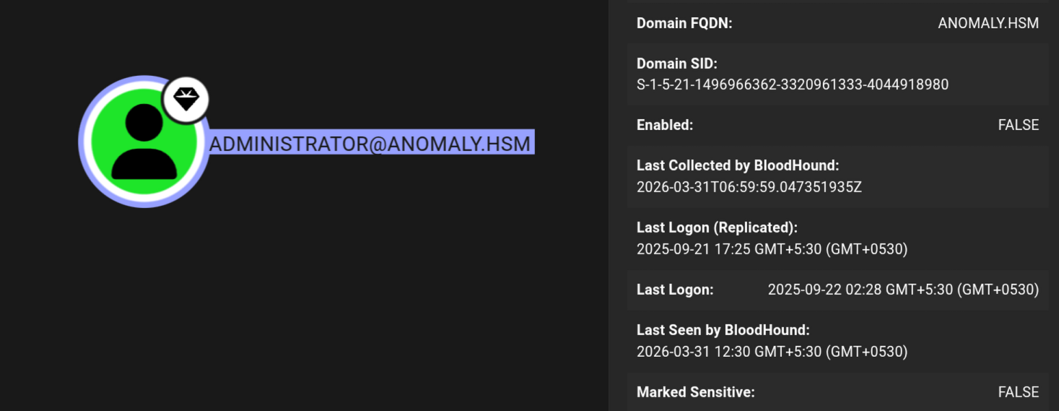Click the ANOMALY.HSM domain value
Viewport: 1059px width, 411px height.
coord(988,23)
